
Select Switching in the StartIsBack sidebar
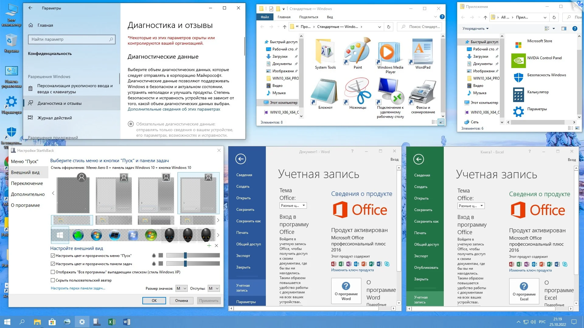[x=27, y=183]
